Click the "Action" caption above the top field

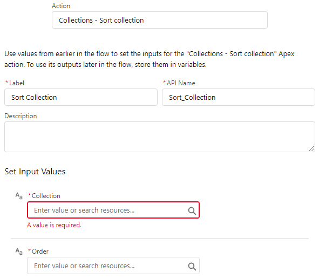(61, 6)
